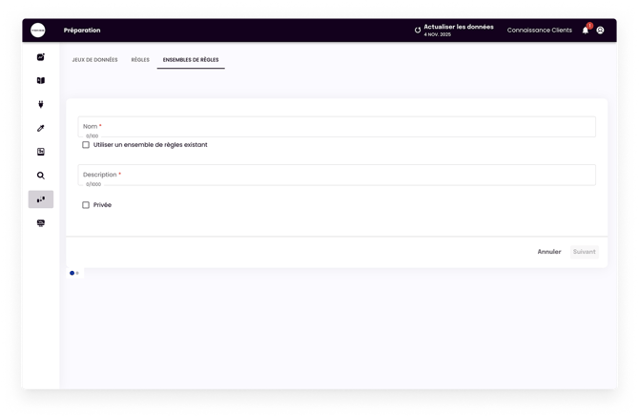The height and width of the screenshot is (416, 639).
Task: Select the eyedropper icon in sidebar
Action: (x=41, y=128)
